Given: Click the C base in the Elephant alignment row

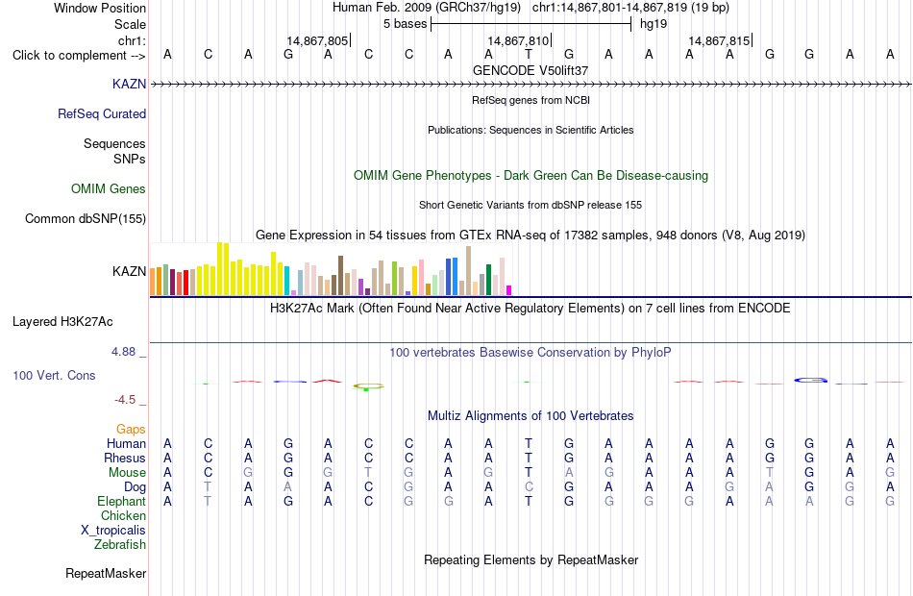Looking at the screenshot, I should (368, 501).
